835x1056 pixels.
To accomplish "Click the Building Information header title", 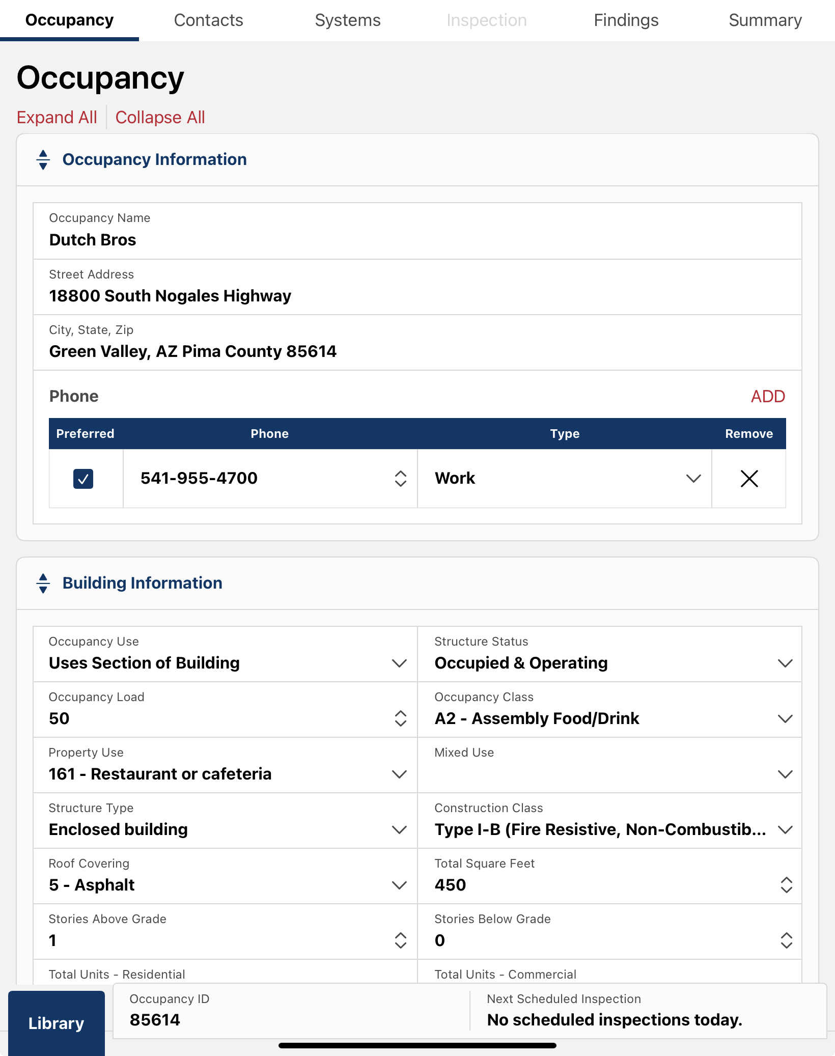I will (x=143, y=583).
